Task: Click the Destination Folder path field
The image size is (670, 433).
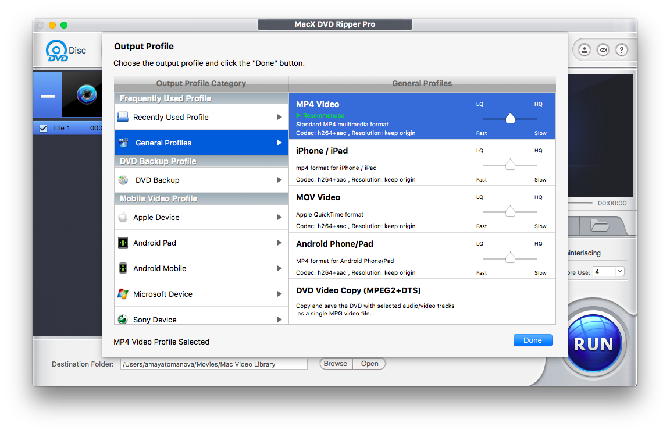Action: point(213,364)
